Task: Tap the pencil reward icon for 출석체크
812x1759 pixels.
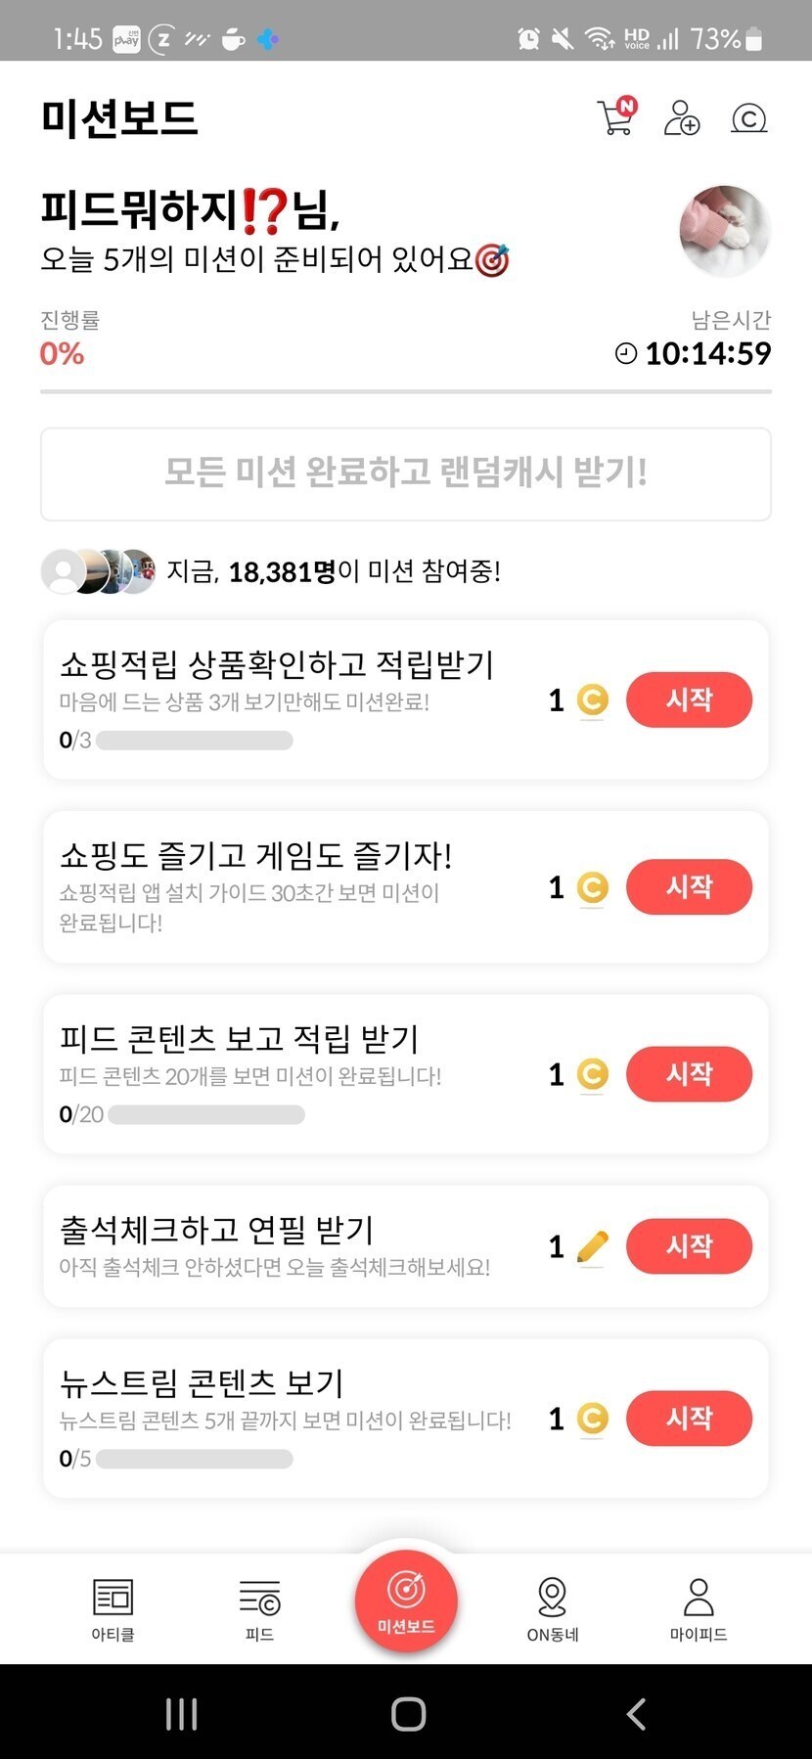Action: (592, 1246)
